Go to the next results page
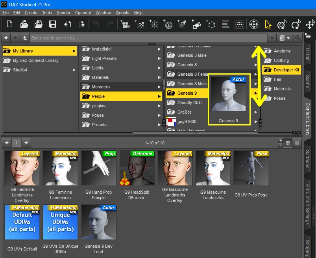 coord(26,143)
